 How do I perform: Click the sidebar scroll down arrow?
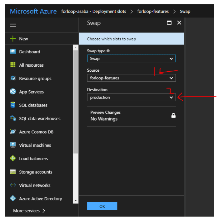76,200
